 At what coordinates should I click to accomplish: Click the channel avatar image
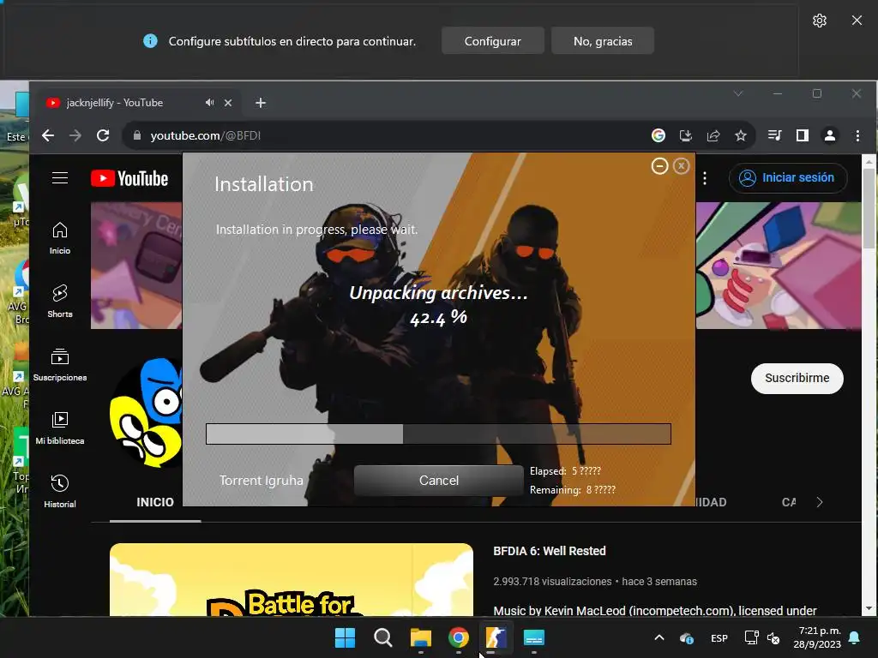coord(147,414)
